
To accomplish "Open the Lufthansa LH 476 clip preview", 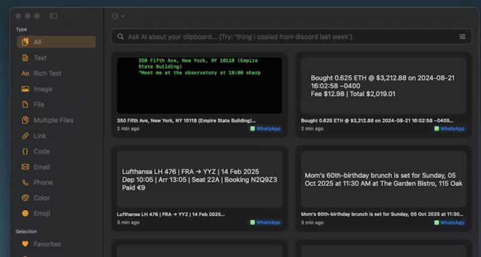I will [x=200, y=179].
